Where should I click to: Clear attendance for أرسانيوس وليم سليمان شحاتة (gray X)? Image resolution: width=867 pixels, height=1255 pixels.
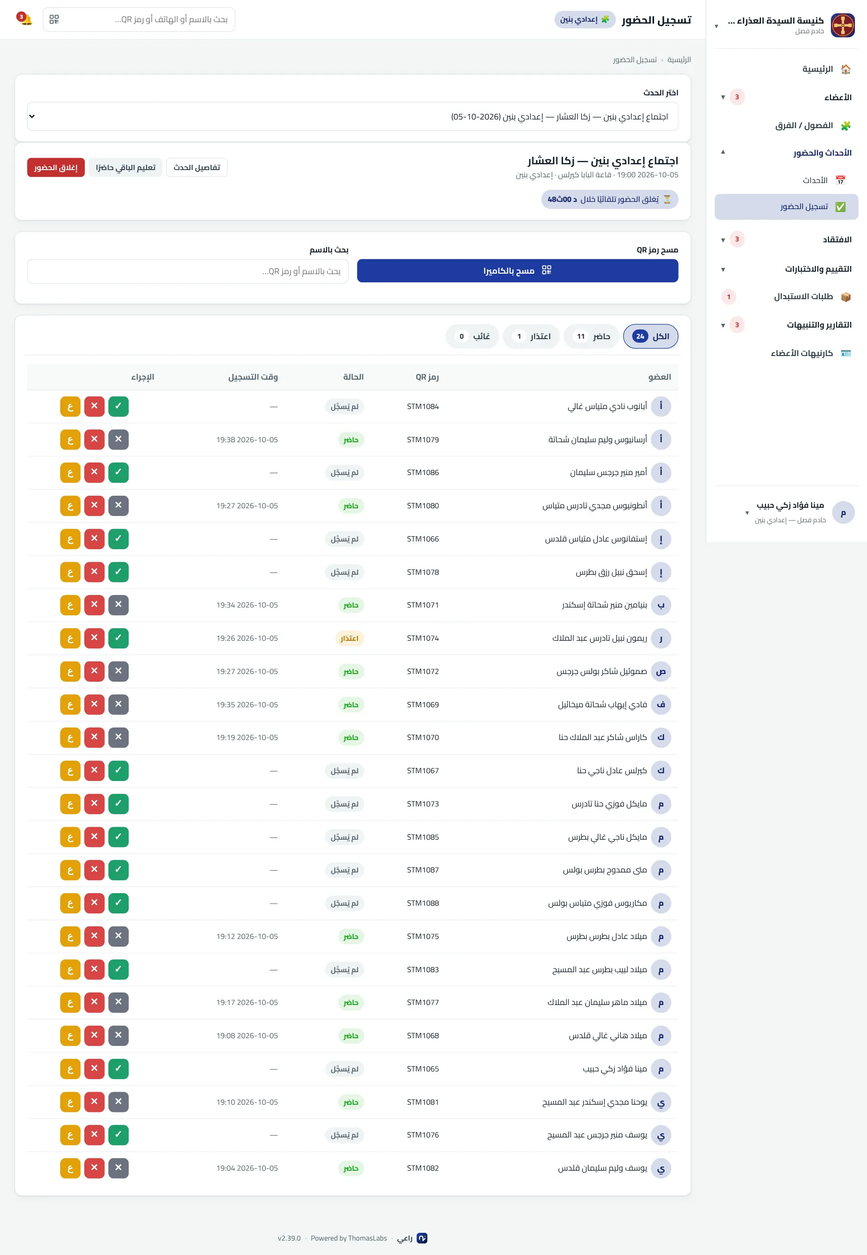click(118, 439)
